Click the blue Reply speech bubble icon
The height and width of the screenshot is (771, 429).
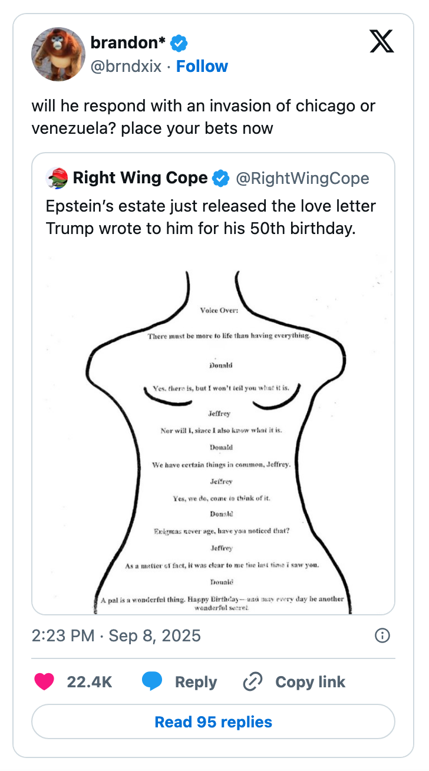pyautogui.click(x=153, y=681)
